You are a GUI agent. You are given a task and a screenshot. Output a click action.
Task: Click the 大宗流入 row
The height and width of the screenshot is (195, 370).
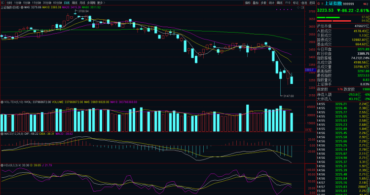tap(343, 99)
